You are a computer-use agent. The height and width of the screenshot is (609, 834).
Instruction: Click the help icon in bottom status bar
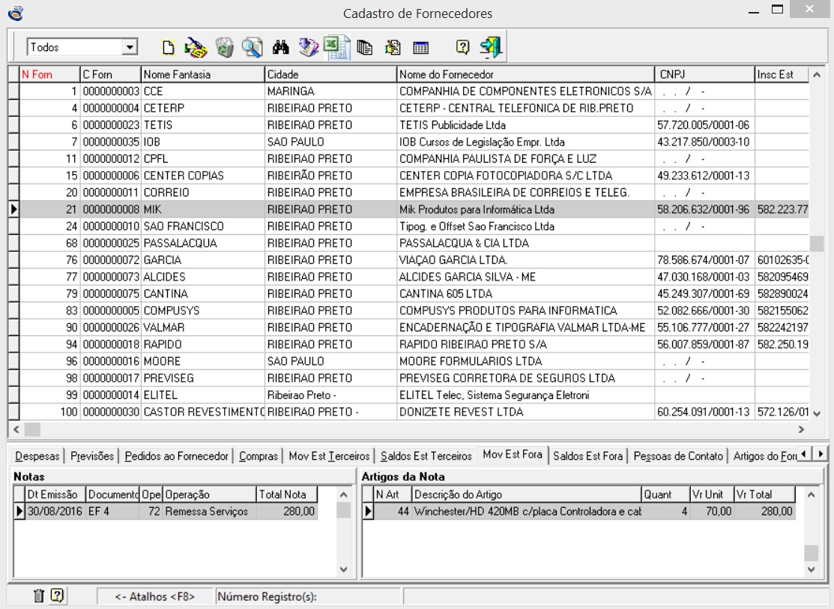point(57,595)
